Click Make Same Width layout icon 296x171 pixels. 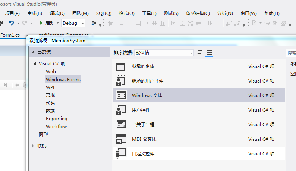pyautogui.click(x=173, y=23)
